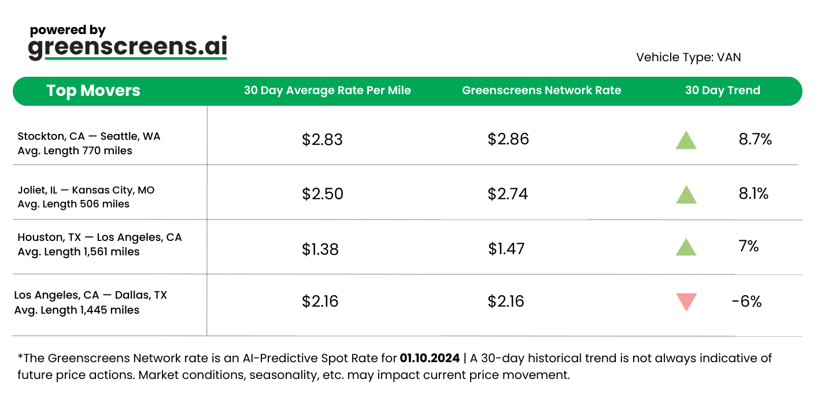Image resolution: width=817 pixels, height=409 pixels.
Task: Select the Joliet, IL — Kansas City, MO lane
Action: click(x=86, y=190)
